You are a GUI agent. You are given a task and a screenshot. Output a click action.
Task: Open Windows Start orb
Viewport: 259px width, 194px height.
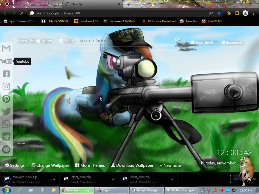[x=7, y=190]
